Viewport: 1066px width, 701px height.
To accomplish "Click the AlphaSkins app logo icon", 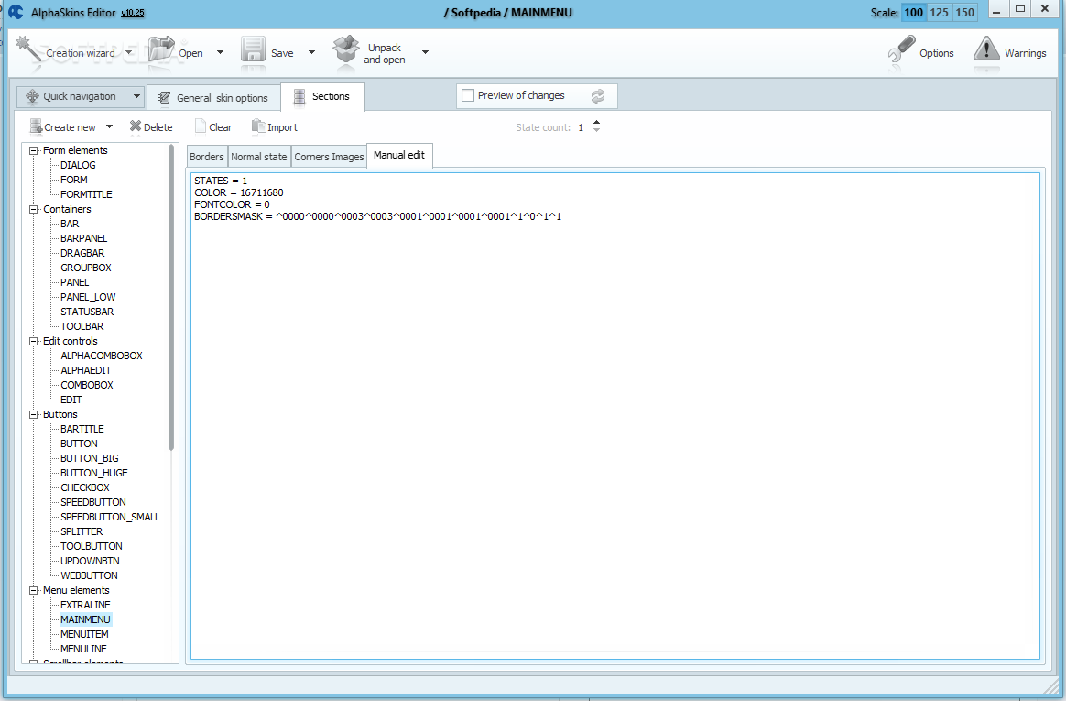I will (x=16, y=12).
